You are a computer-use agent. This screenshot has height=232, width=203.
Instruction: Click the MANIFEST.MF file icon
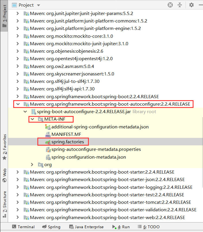(x=48, y=134)
